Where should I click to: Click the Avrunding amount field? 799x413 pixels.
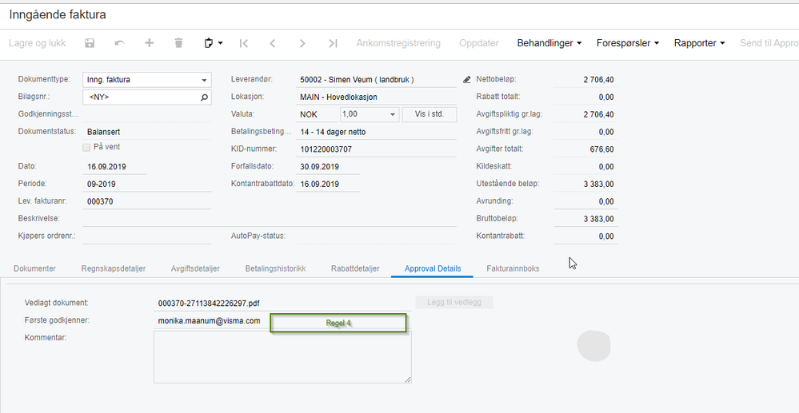pos(585,201)
